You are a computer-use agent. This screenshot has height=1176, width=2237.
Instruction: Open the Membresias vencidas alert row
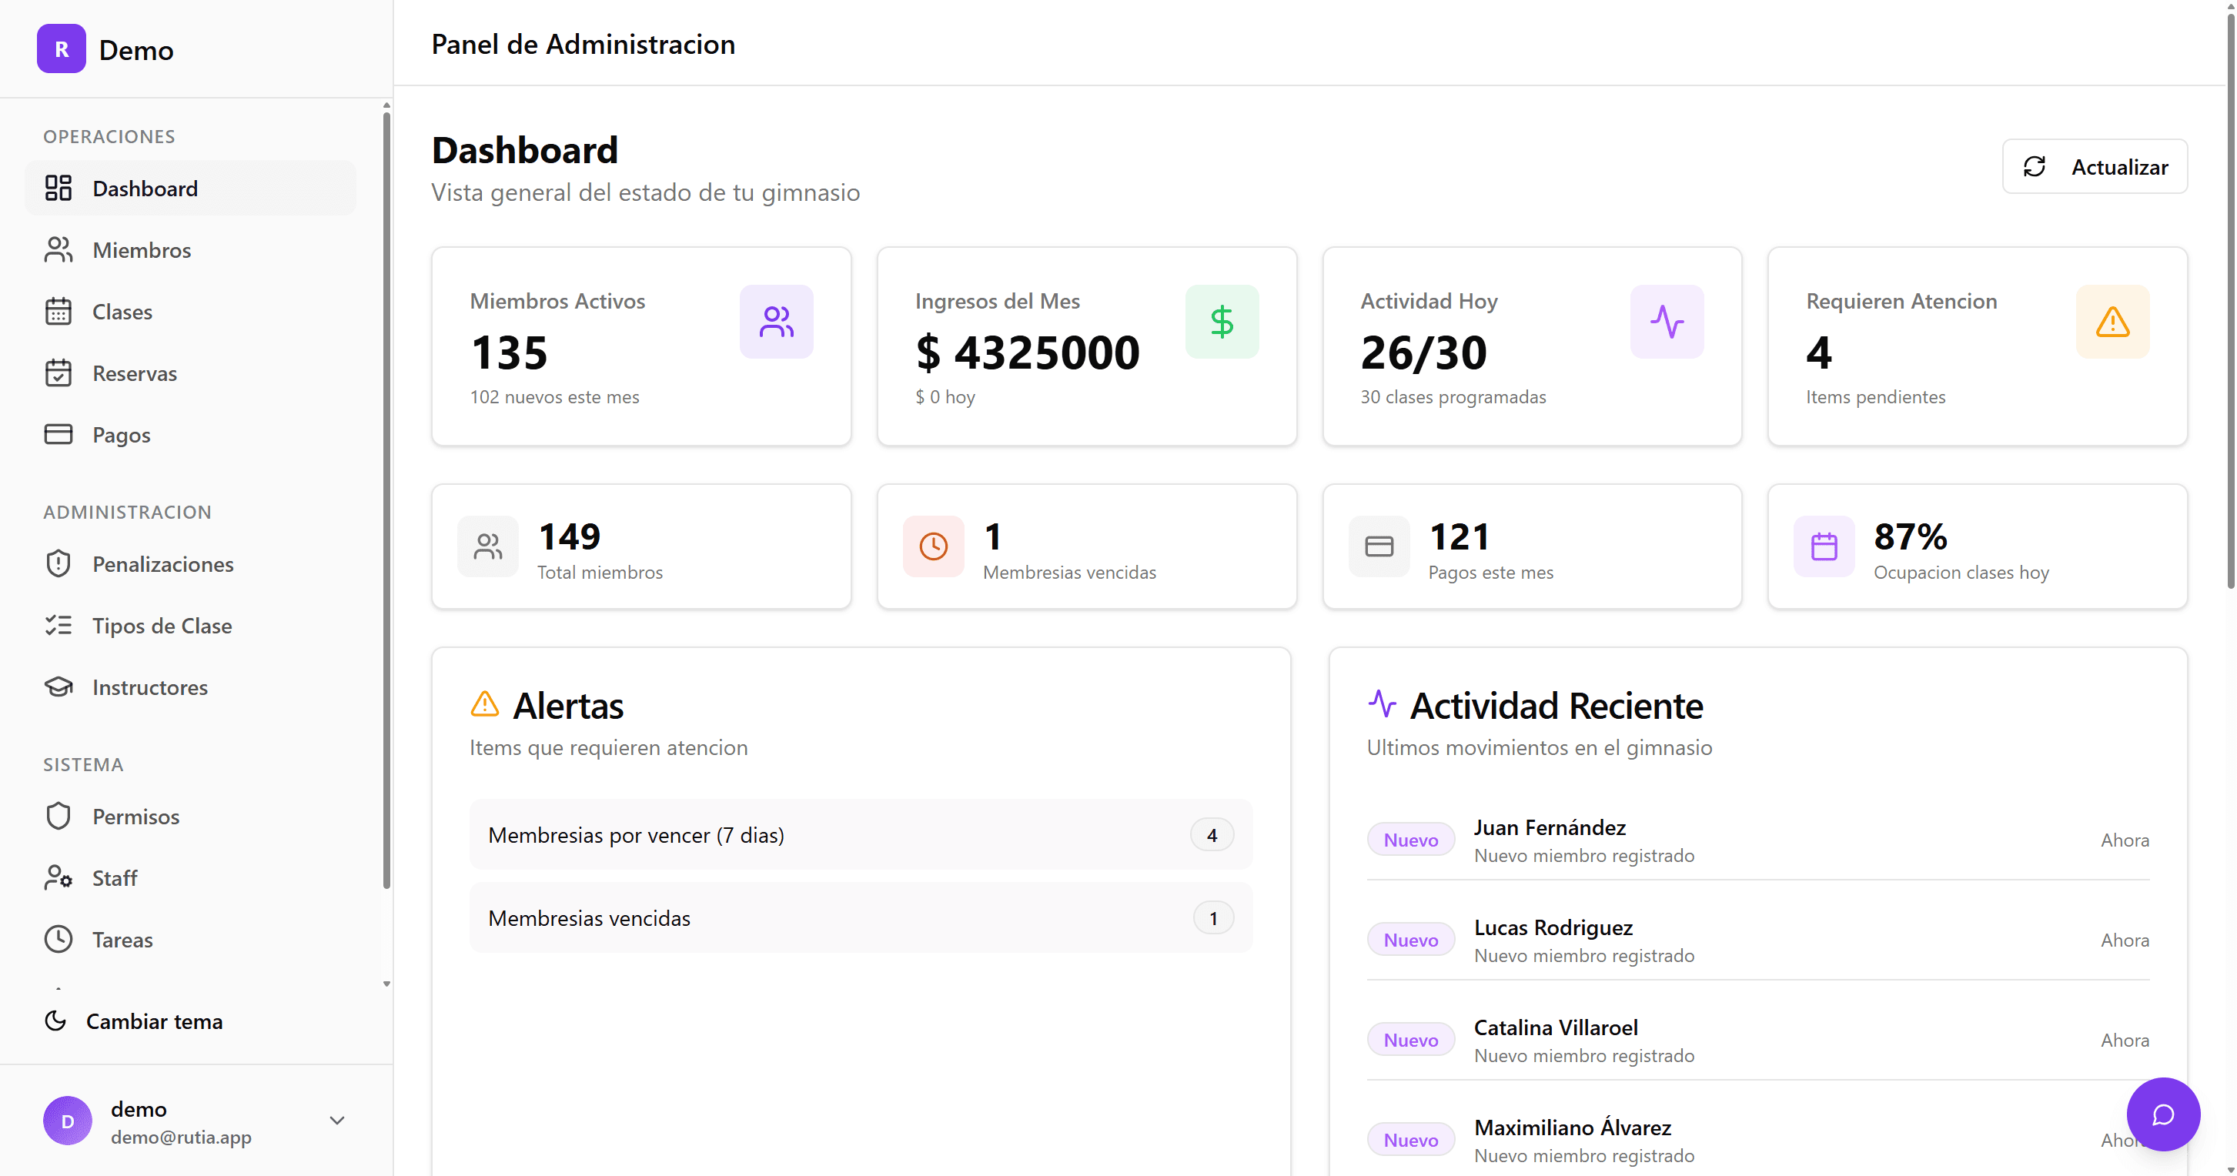coord(860,917)
